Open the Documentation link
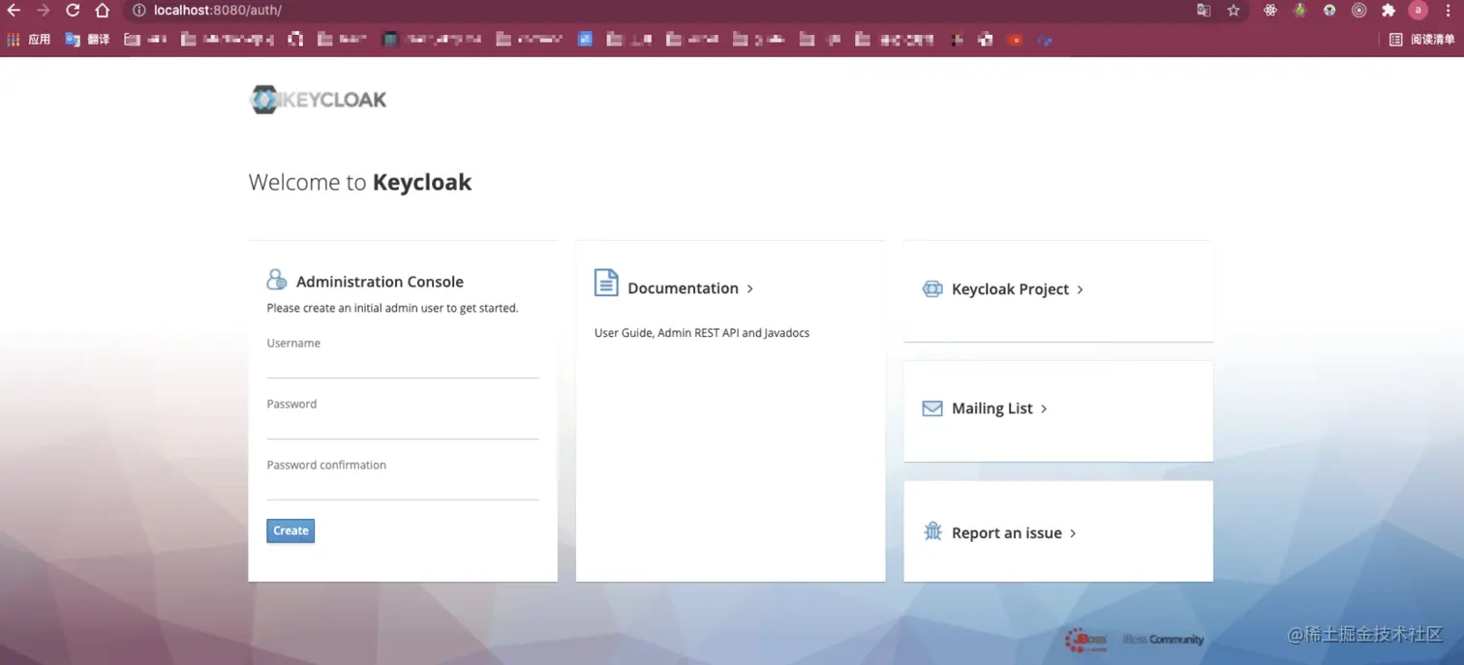Screen dimensions: 1464x665 (683, 288)
